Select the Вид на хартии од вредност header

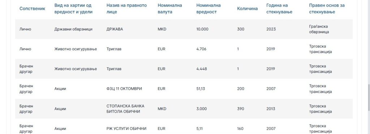click(73, 8)
